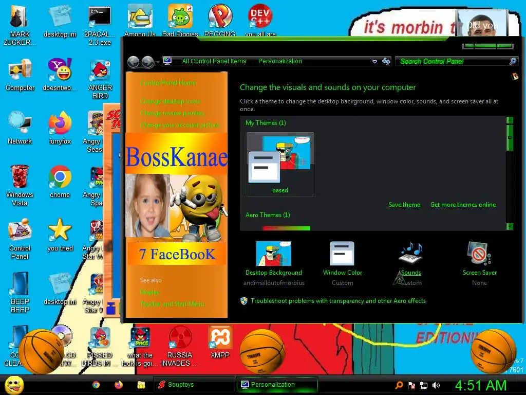Open the Control Panel desktop icon
Screen dimensions: 526x395
coord(20,239)
